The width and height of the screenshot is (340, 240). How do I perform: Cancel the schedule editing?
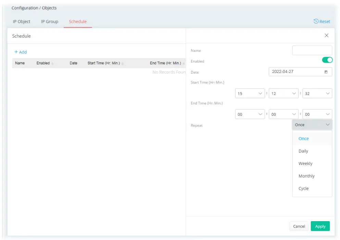pyautogui.click(x=299, y=226)
